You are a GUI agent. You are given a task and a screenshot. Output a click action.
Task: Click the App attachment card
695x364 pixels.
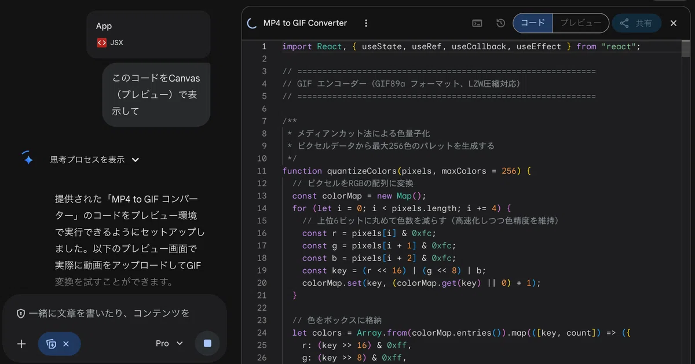pos(148,34)
